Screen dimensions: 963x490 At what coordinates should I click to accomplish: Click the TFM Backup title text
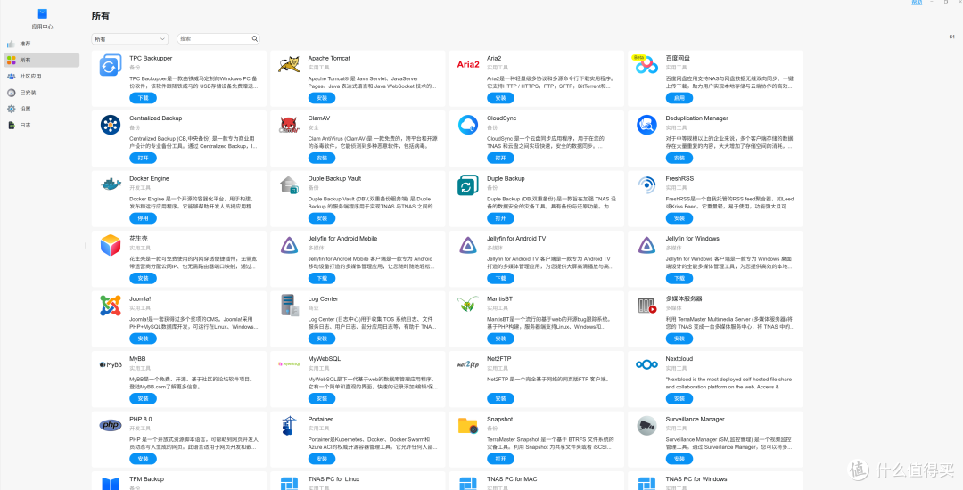click(x=147, y=479)
